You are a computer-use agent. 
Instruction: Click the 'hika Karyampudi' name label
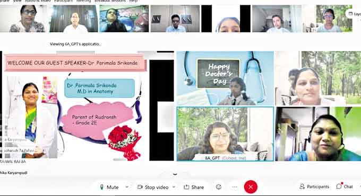(x=14, y=173)
